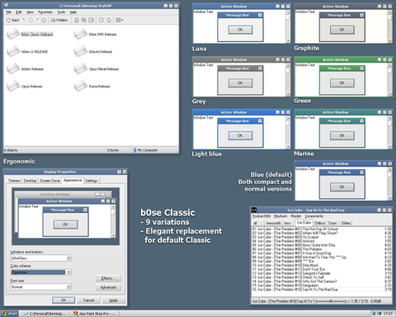The height and width of the screenshot is (317, 396).
Task: Select the Appearance tab in Display Properties
Action: click(73, 180)
